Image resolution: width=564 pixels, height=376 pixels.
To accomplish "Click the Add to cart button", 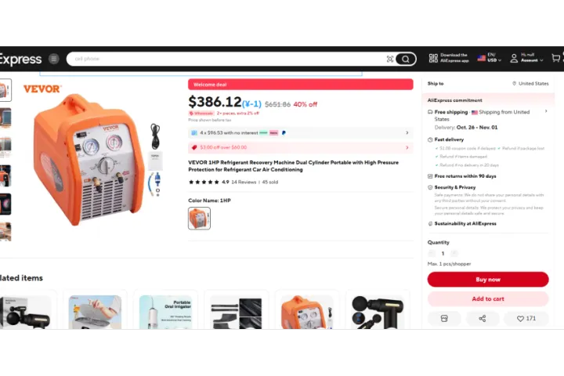I will pyautogui.click(x=488, y=299).
